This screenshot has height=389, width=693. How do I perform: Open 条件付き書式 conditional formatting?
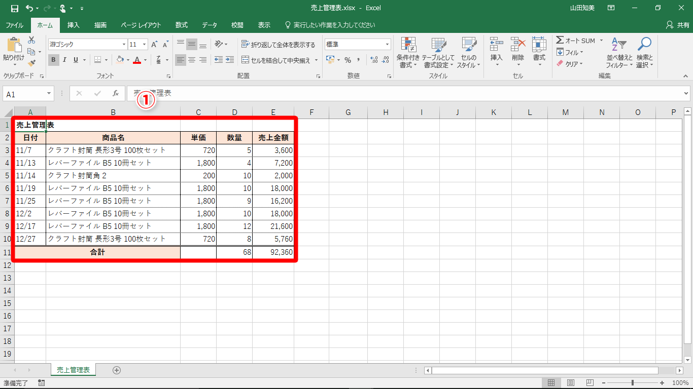tap(408, 52)
